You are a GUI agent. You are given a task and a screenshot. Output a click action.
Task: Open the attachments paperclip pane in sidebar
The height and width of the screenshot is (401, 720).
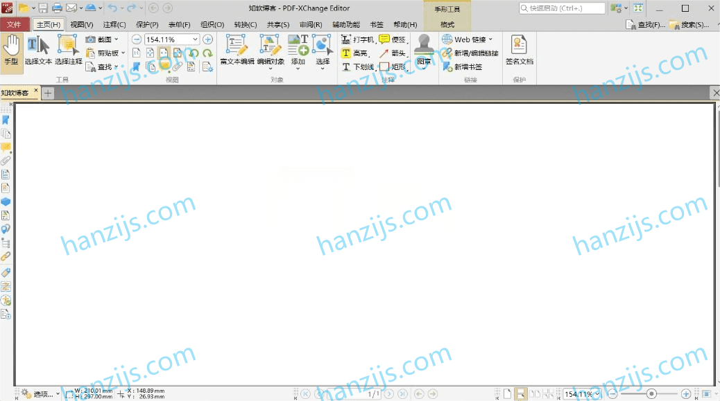tap(6, 161)
